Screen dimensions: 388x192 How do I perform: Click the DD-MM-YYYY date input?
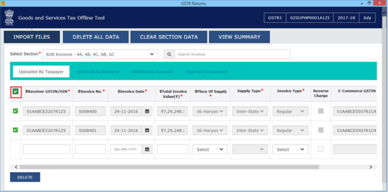click(126, 150)
